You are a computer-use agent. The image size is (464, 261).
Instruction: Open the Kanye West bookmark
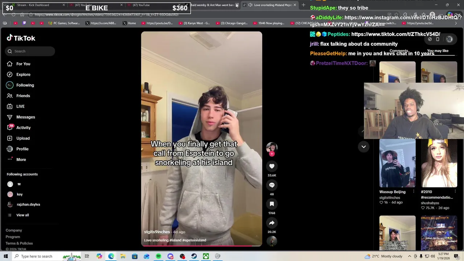194,23
